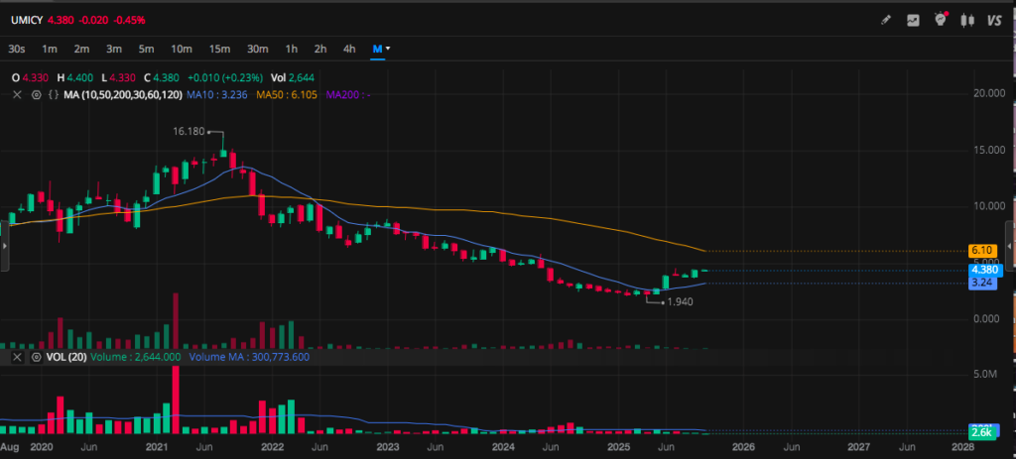Open the chart indicators icon
Screen dimensions: 1016x459
coord(913,20)
